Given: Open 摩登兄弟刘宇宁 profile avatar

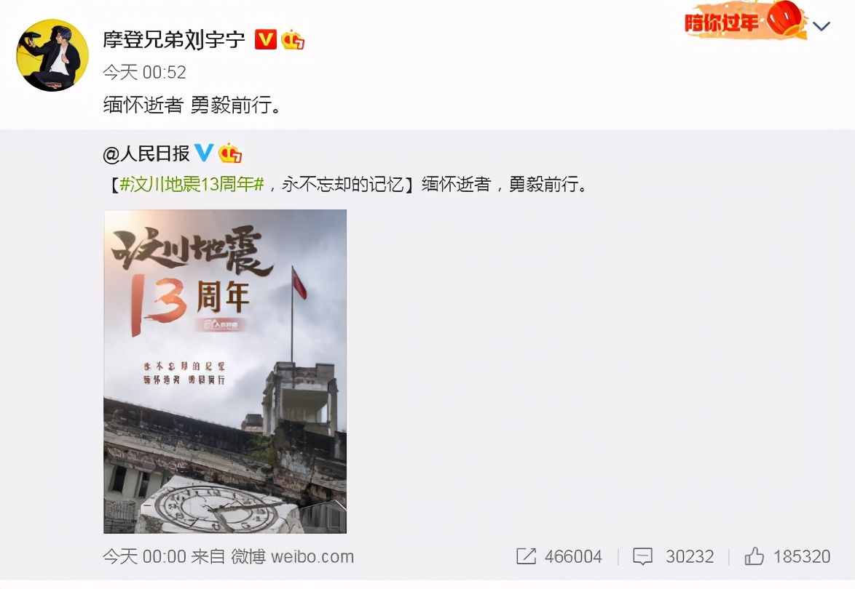Looking at the screenshot, I should pyautogui.click(x=52, y=55).
